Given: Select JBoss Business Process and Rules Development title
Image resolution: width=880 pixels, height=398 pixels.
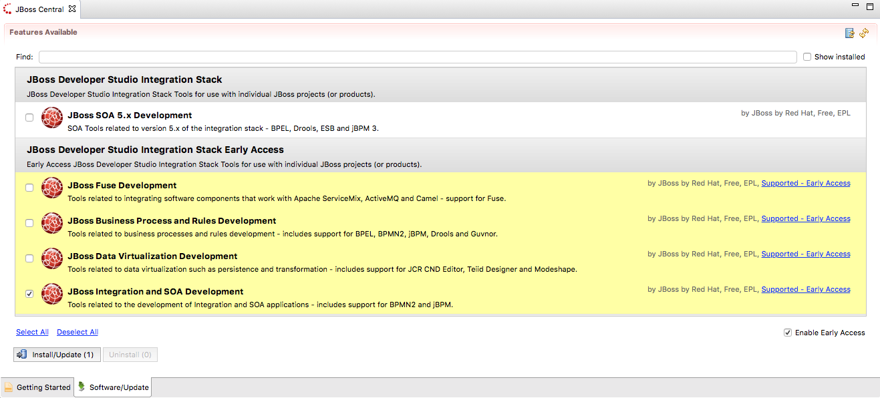Looking at the screenshot, I should 172,221.
